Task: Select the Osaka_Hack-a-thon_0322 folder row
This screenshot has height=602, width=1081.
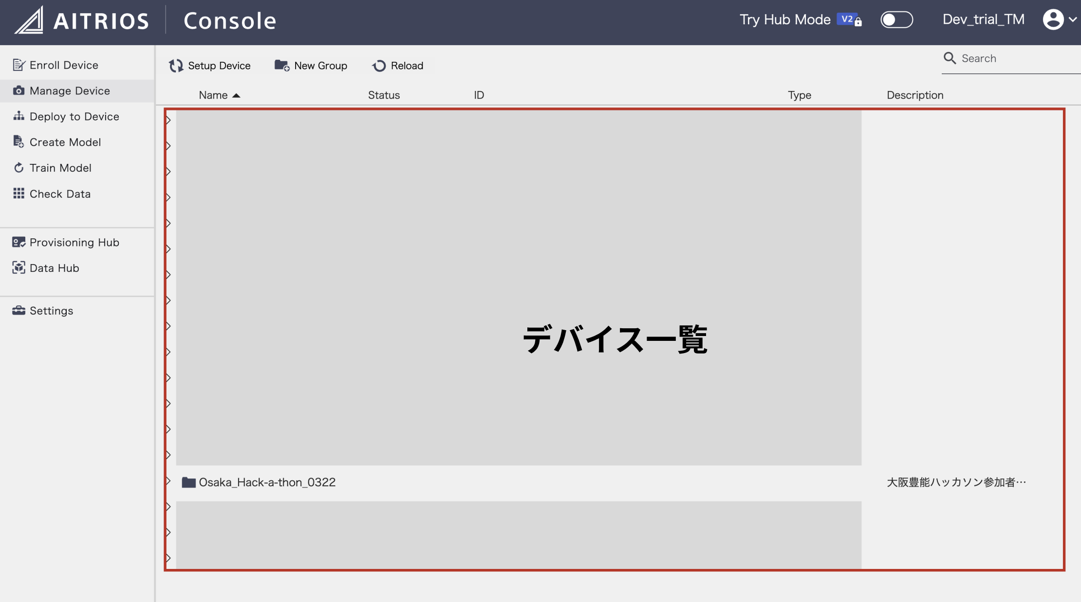Action: pos(267,482)
